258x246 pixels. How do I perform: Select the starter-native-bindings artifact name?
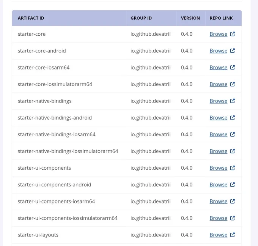45,101
